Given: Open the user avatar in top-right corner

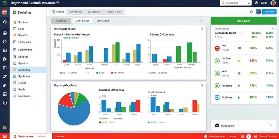Looking at the screenshot, I should pos(273,3).
